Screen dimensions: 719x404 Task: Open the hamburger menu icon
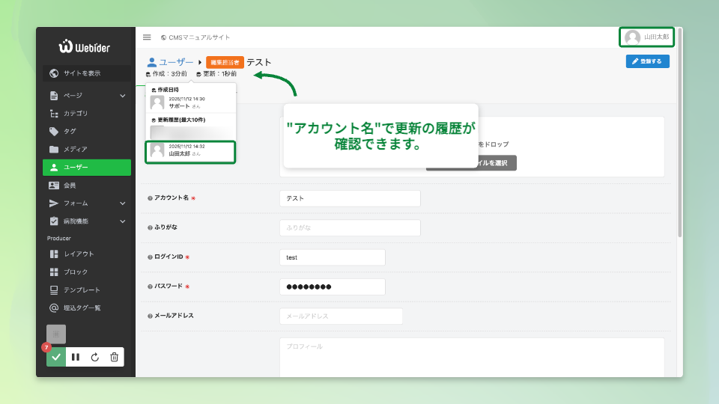(x=147, y=37)
